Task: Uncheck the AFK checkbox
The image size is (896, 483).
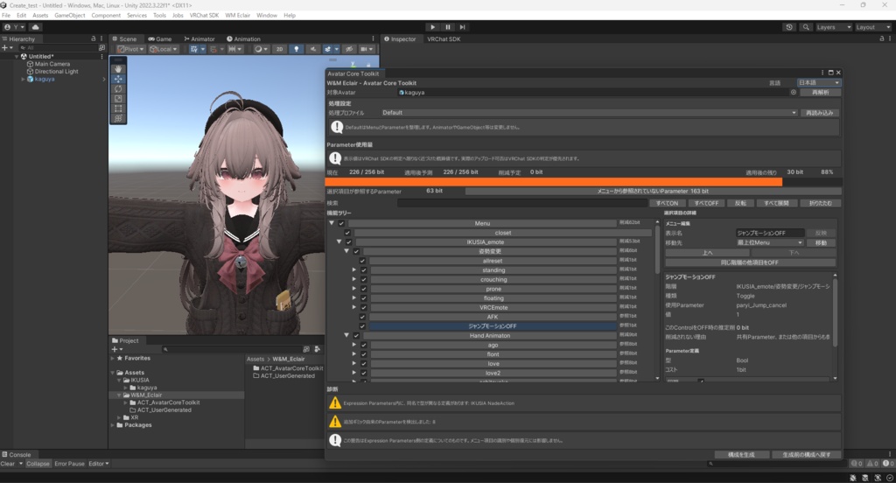Action: pos(362,317)
